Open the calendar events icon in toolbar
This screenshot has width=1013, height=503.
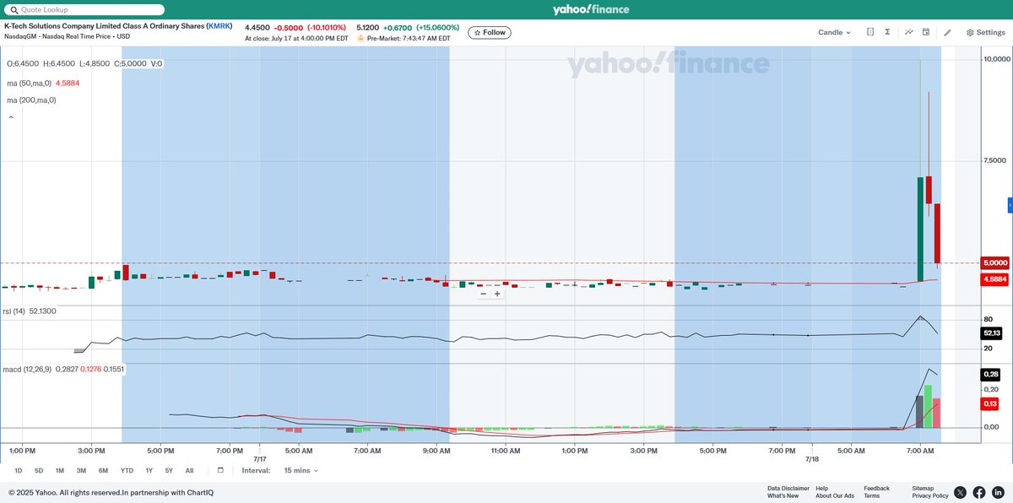click(926, 32)
